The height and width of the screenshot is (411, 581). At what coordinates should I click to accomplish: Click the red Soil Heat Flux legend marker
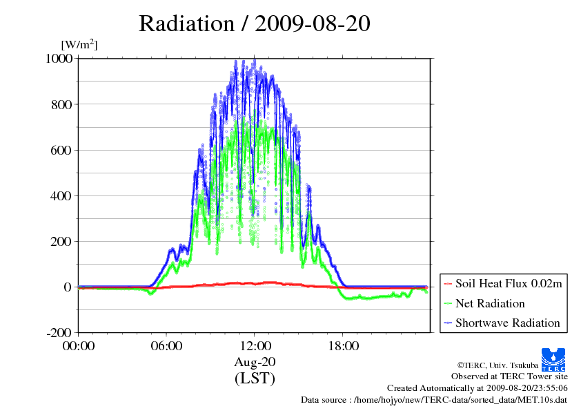448,284
